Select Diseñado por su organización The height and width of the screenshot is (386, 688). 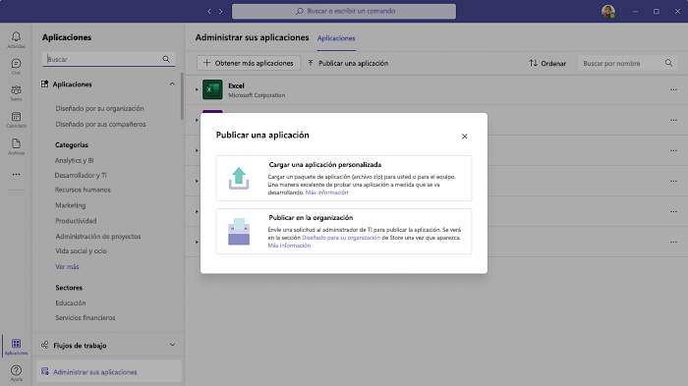[99, 108]
